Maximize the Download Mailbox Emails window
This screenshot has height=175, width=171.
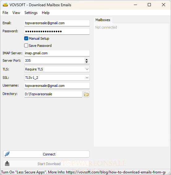(149, 5)
